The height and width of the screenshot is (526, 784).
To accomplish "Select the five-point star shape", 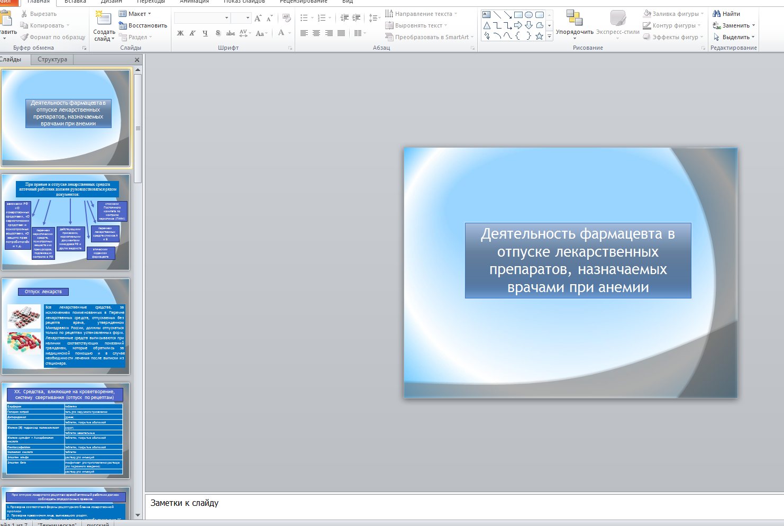I will [x=540, y=36].
